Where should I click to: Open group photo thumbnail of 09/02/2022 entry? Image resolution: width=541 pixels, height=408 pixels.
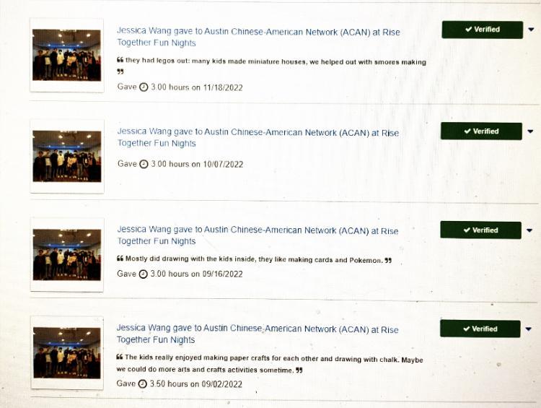[67, 352]
